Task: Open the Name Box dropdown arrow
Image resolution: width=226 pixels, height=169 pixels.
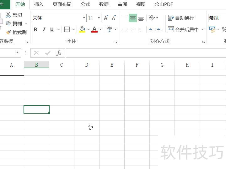Action: tap(18, 53)
